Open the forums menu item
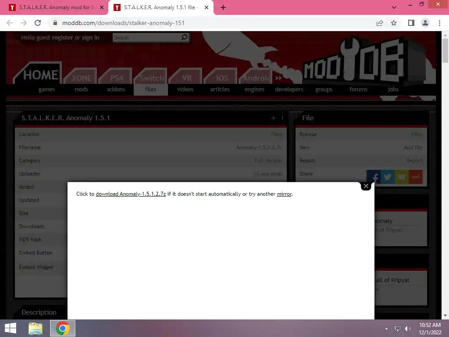This screenshot has height=337, width=449. (x=359, y=90)
